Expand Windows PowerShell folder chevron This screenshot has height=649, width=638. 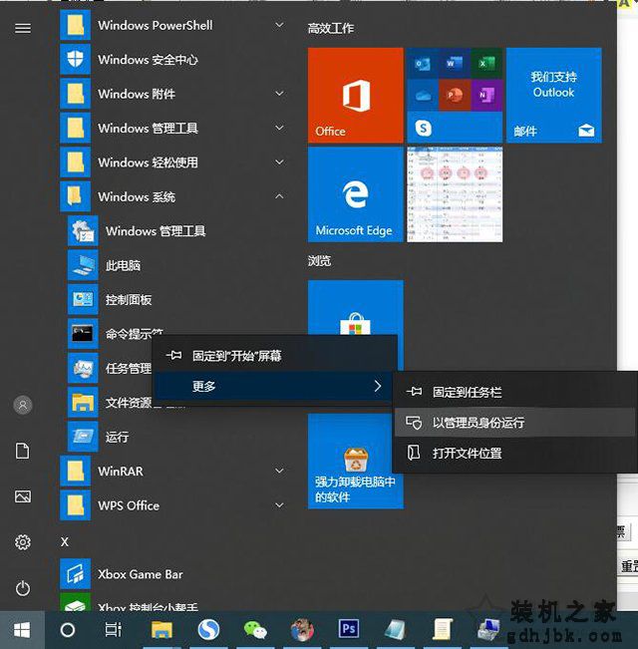pos(280,25)
